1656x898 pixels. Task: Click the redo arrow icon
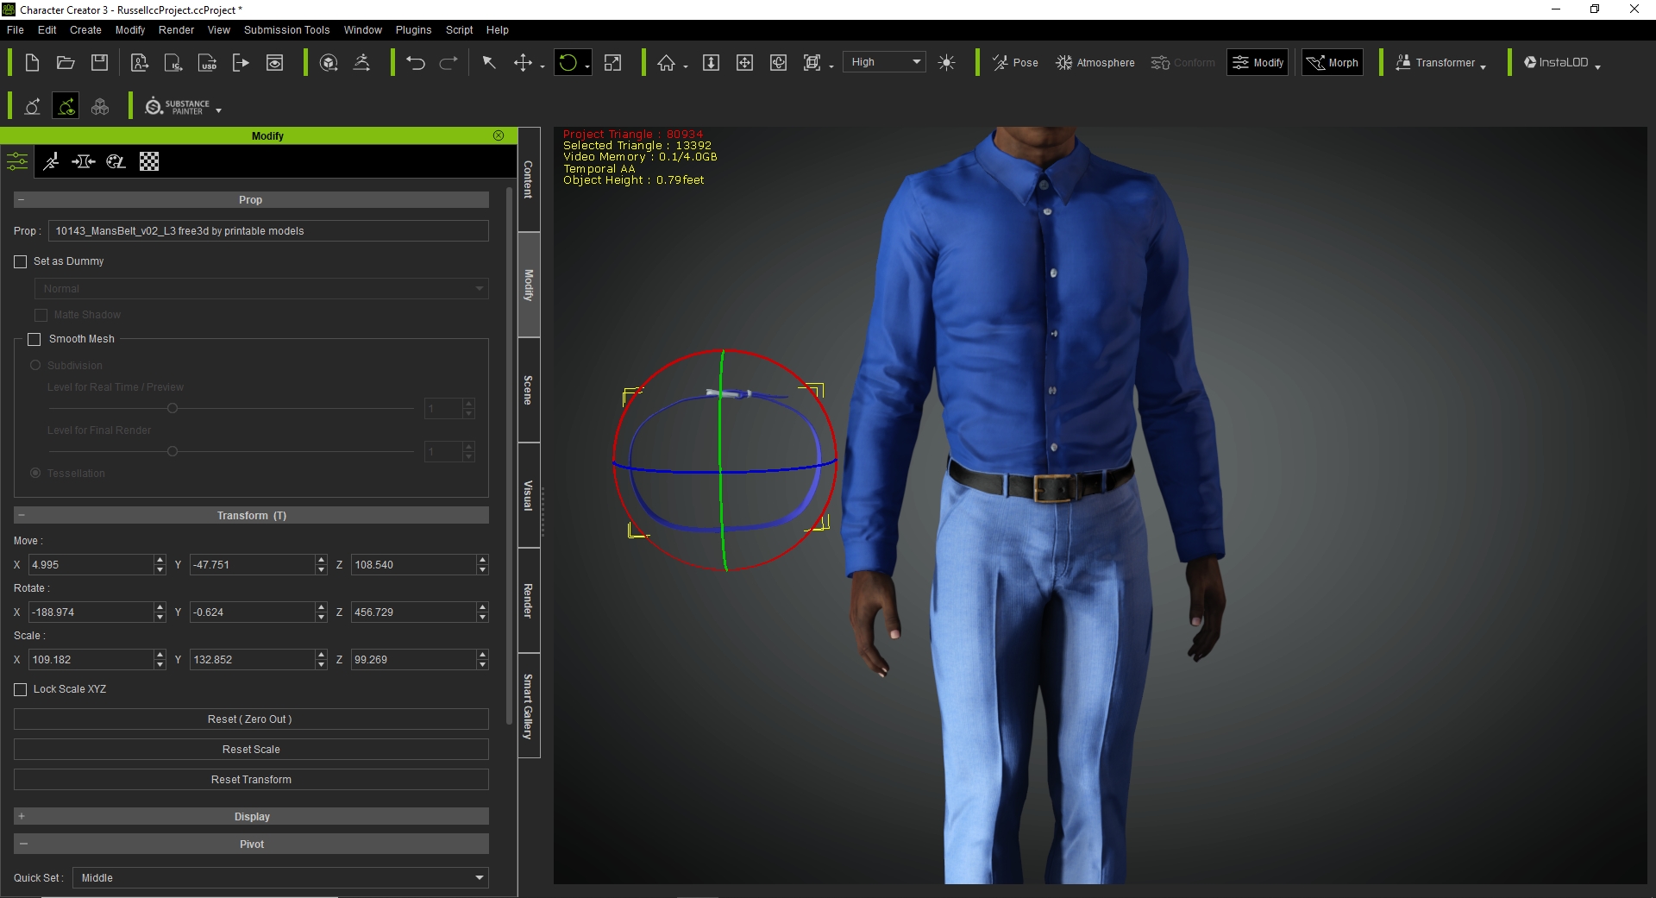(x=448, y=63)
